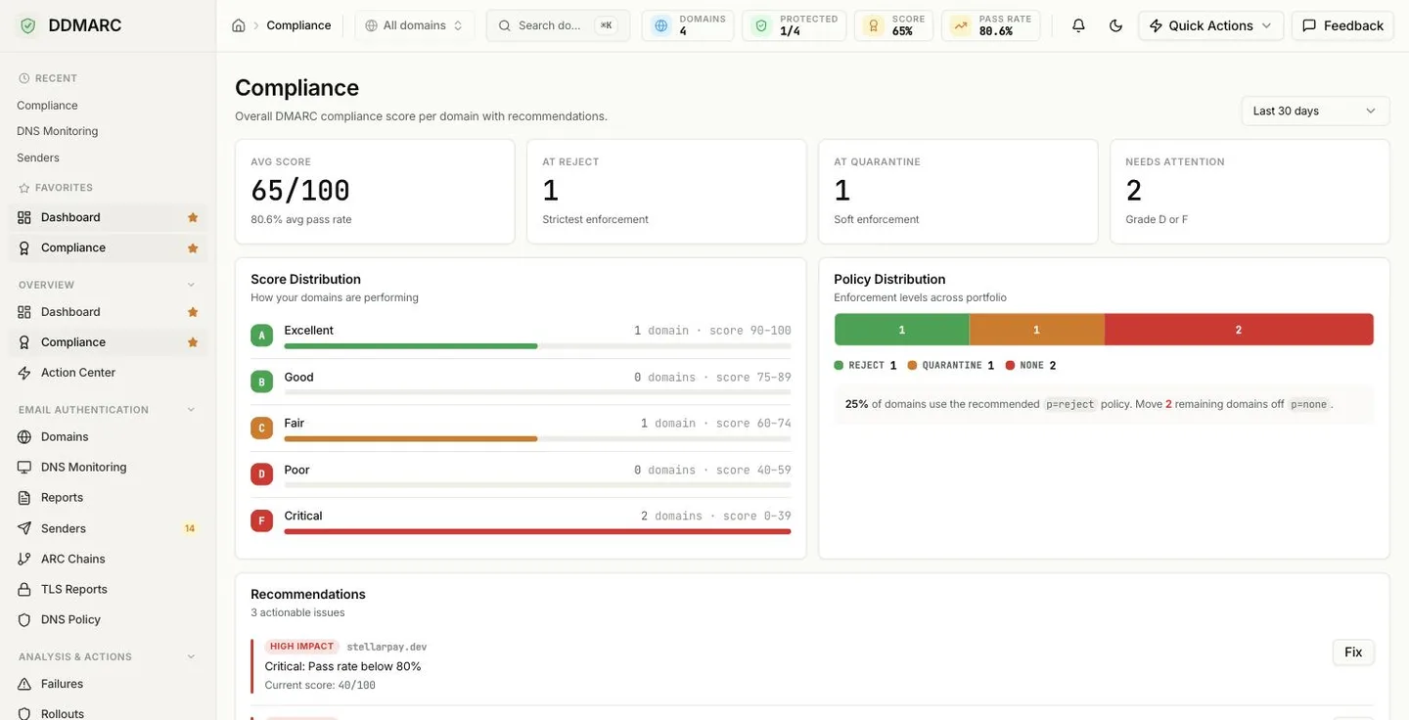The image size is (1409, 720).
Task: Collapse the Email Authentication section chevron
Action: 191,410
